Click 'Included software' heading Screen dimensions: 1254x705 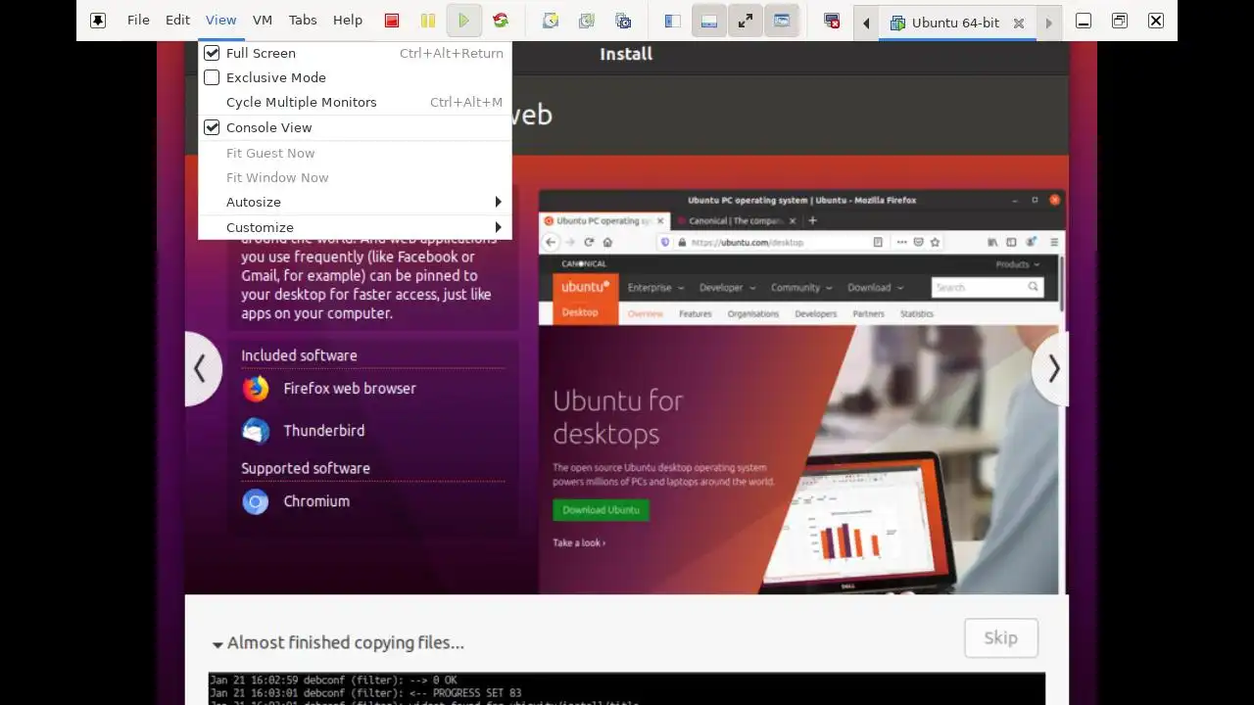pyautogui.click(x=299, y=355)
